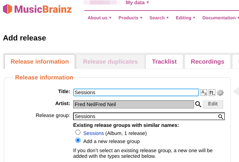This screenshot has height=162, width=239.
Task: Expand the Products menu
Action: (x=130, y=18)
